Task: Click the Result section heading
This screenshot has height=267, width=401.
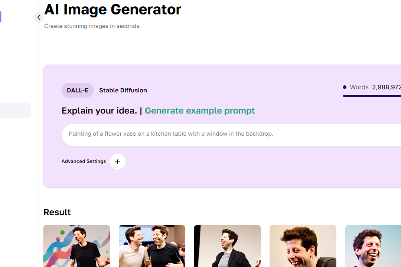Action: tap(57, 212)
